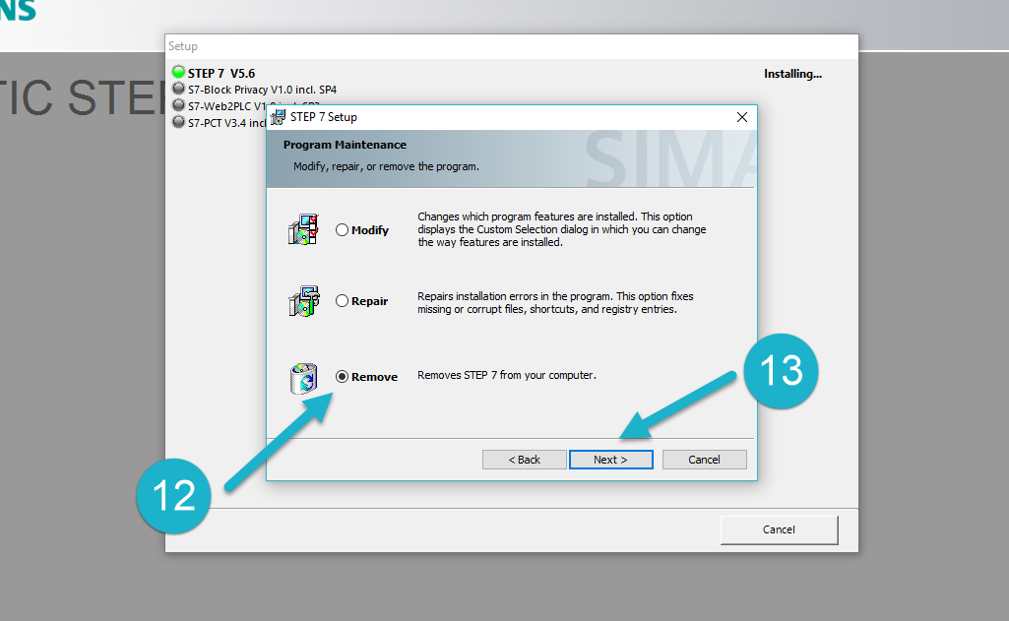This screenshot has width=1009, height=621.
Task: Click Cancel in the outer Setup window
Action: 779,529
